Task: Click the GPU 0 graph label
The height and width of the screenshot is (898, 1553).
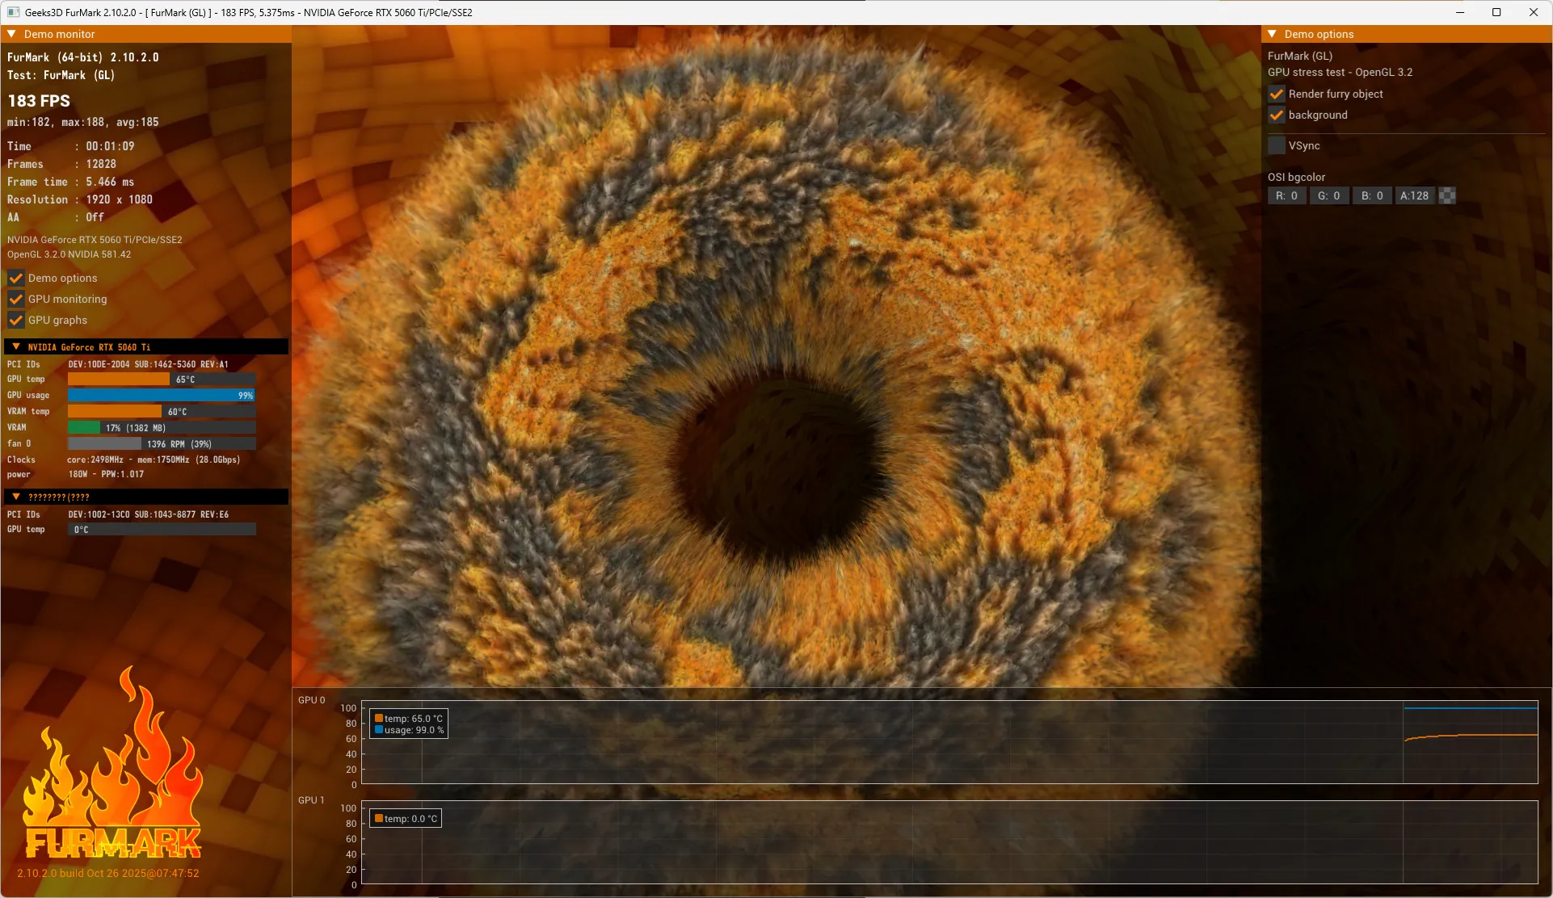Action: click(311, 700)
